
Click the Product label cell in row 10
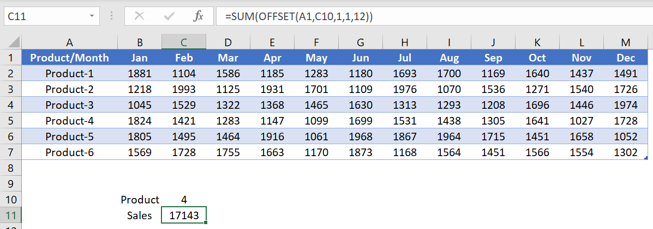click(x=140, y=200)
